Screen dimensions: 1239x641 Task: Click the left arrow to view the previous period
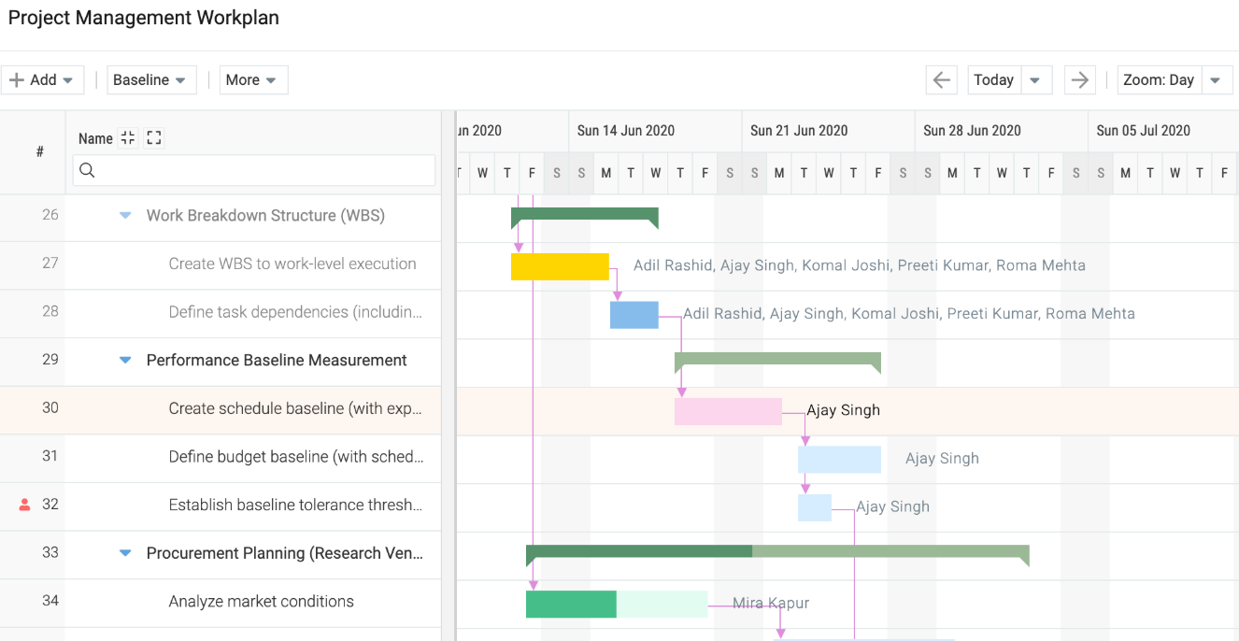click(x=941, y=79)
